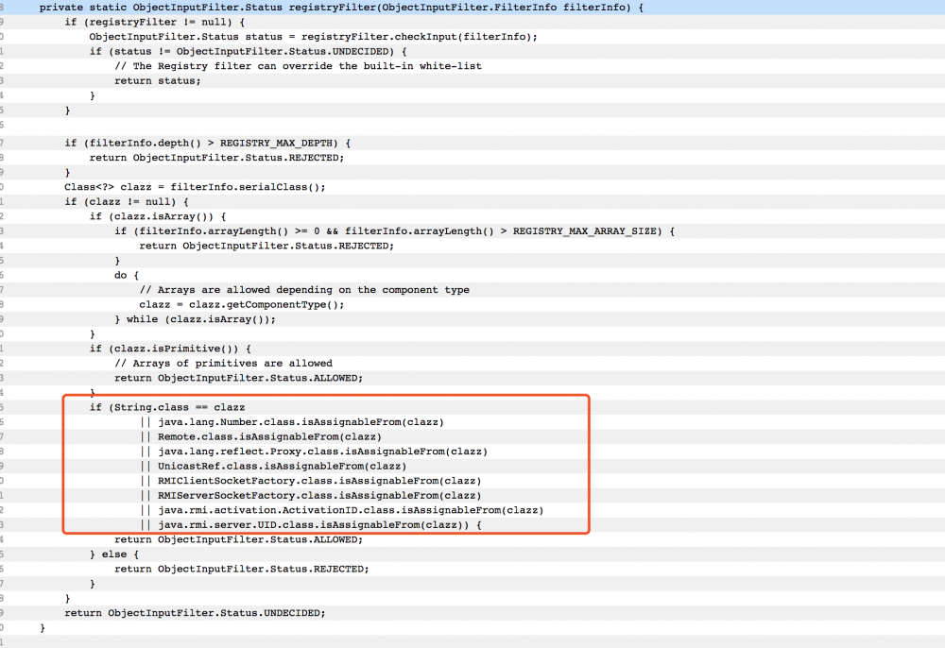Click 'clazz = clazz.getComponentType();' line
Image resolution: width=945 pixels, height=648 pixels.
click(242, 305)
